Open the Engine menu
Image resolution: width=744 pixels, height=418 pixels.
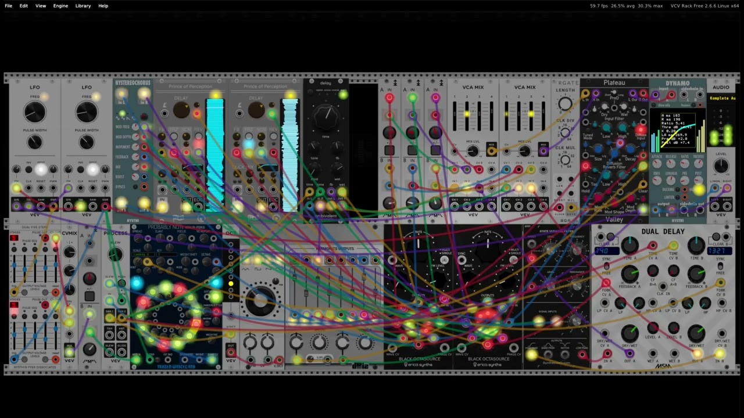pos(60,6)
